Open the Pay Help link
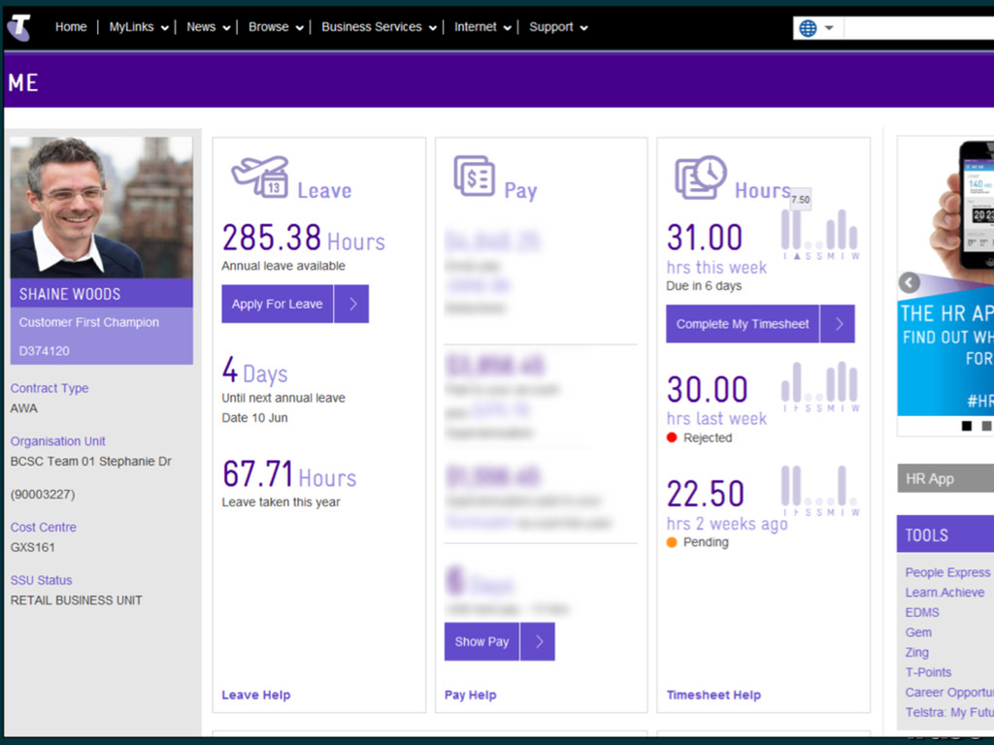 471,695
